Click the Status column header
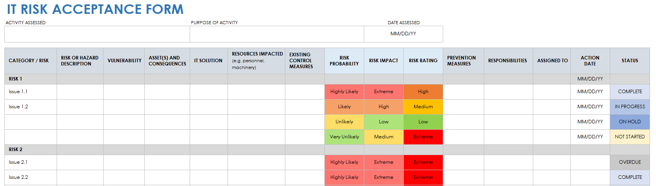The height and width of the screenshot is (186, 656). coord(629,61)
